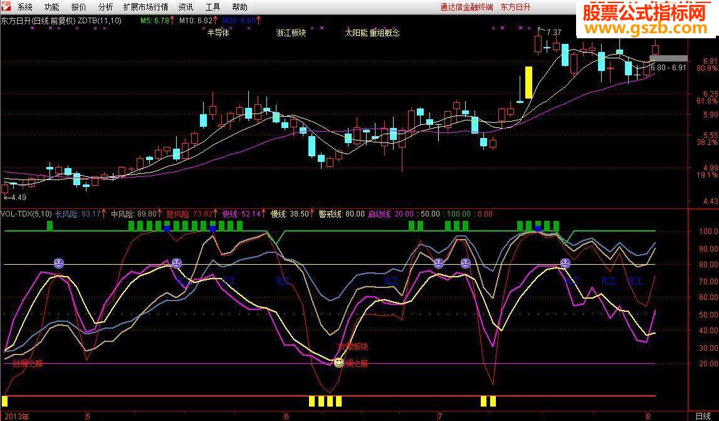
Task: Click the 7.37 high price label
Action: point(554,33)
